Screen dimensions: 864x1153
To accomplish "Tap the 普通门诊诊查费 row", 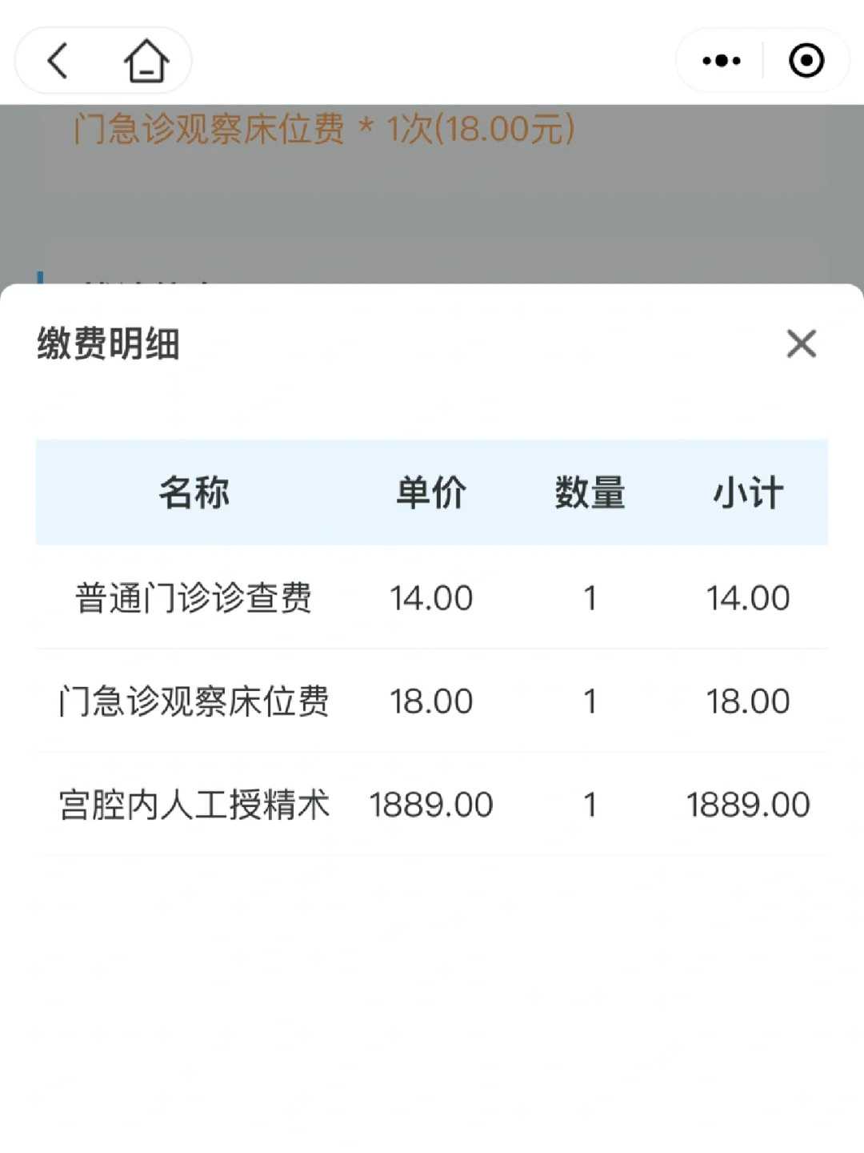I will (432, 598).
